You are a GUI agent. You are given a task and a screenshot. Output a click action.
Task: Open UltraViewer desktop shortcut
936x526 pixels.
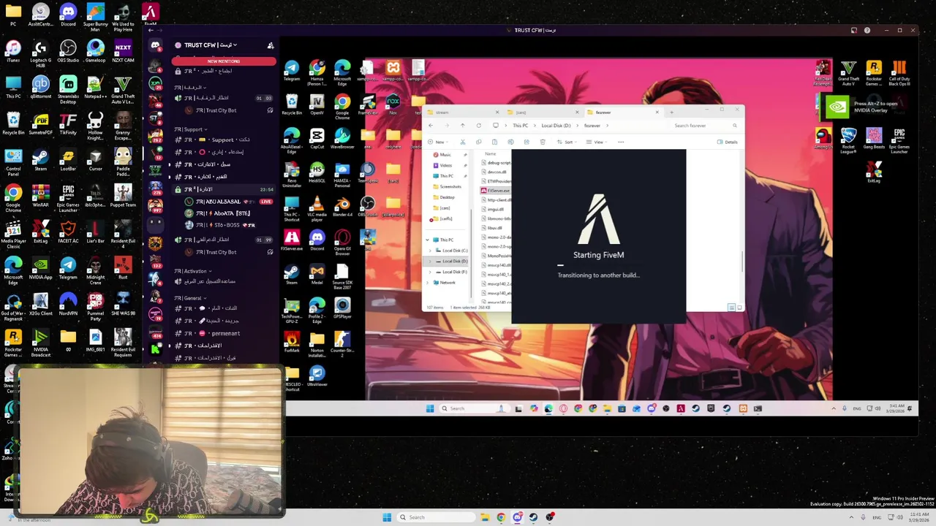click(317, 376)
